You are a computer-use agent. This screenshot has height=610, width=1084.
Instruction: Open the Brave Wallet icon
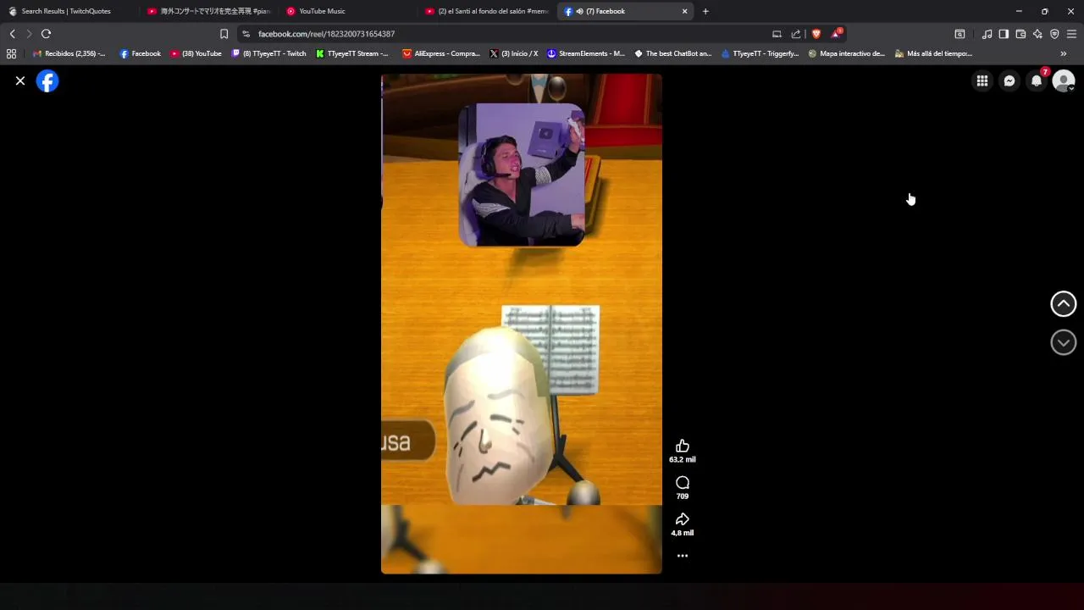(1020, 34)
